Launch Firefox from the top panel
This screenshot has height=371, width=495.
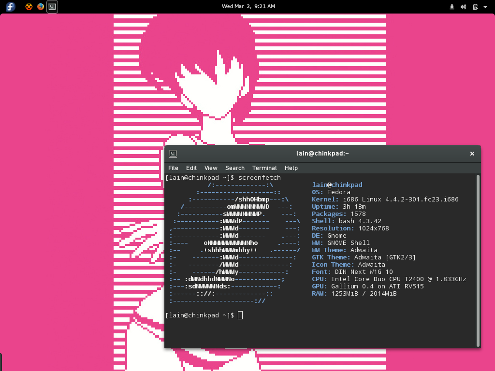[41, 7]
